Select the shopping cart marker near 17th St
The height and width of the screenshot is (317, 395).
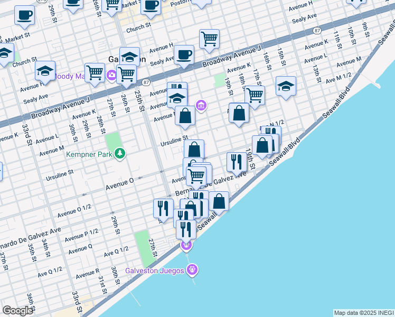(255, 96)
